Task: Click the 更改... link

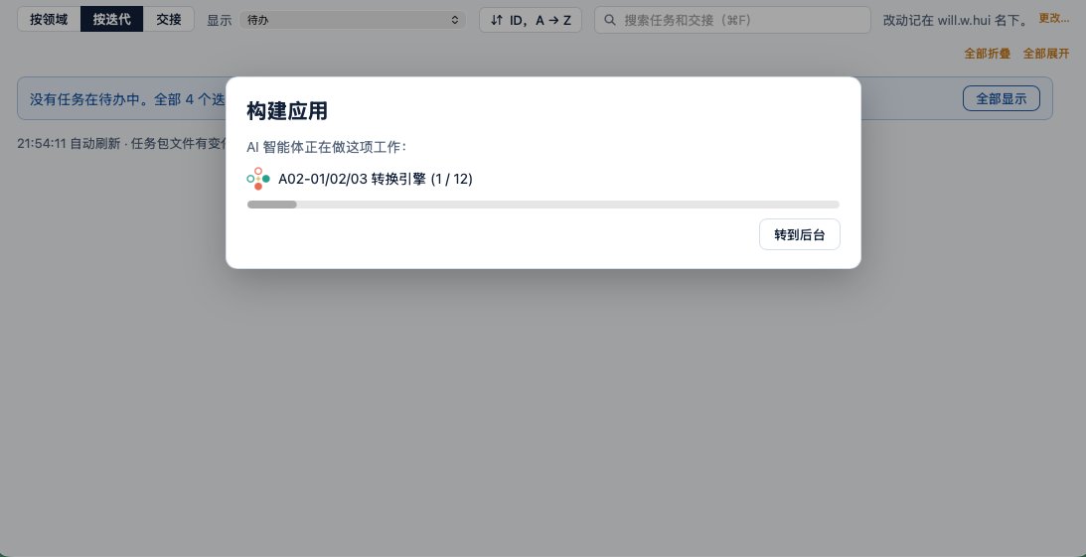Action: click(1053, 19)
